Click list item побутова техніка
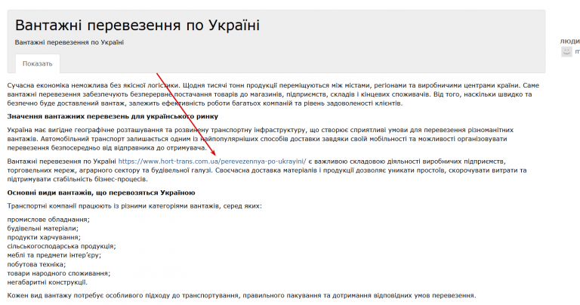This screenshot has width=580, height=305. 36,264
